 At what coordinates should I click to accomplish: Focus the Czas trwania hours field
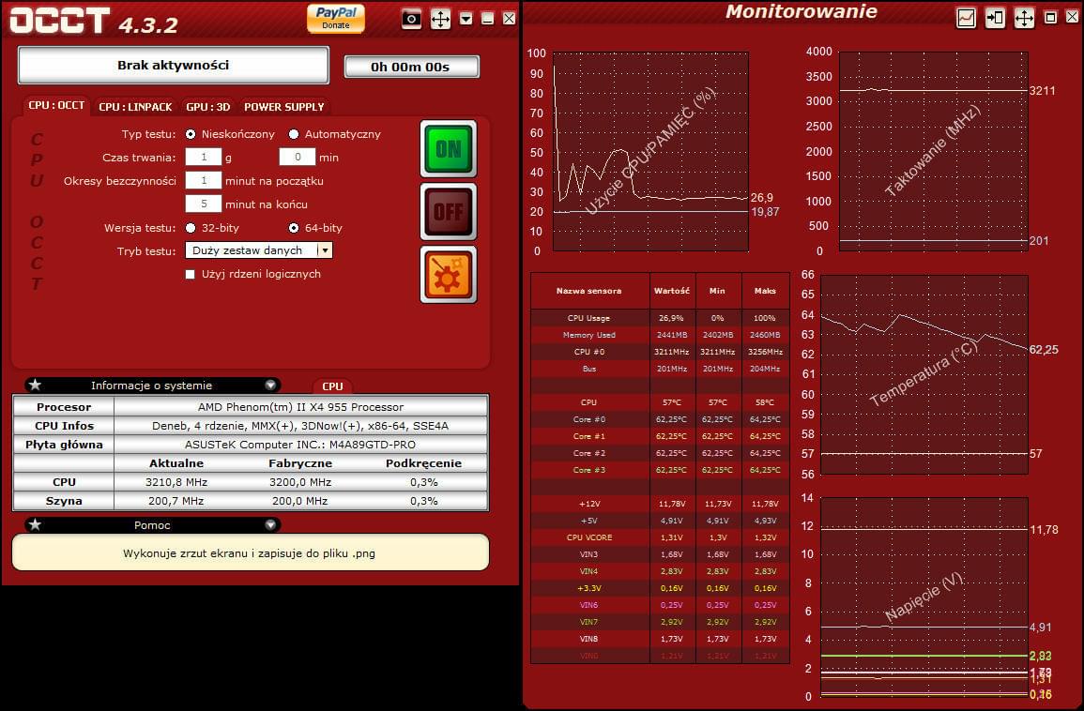(204, 157)
